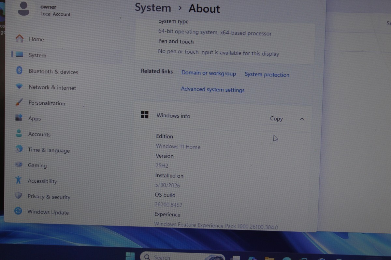
Task: Open Apps settings via its icon
Action: coord(19,118)
